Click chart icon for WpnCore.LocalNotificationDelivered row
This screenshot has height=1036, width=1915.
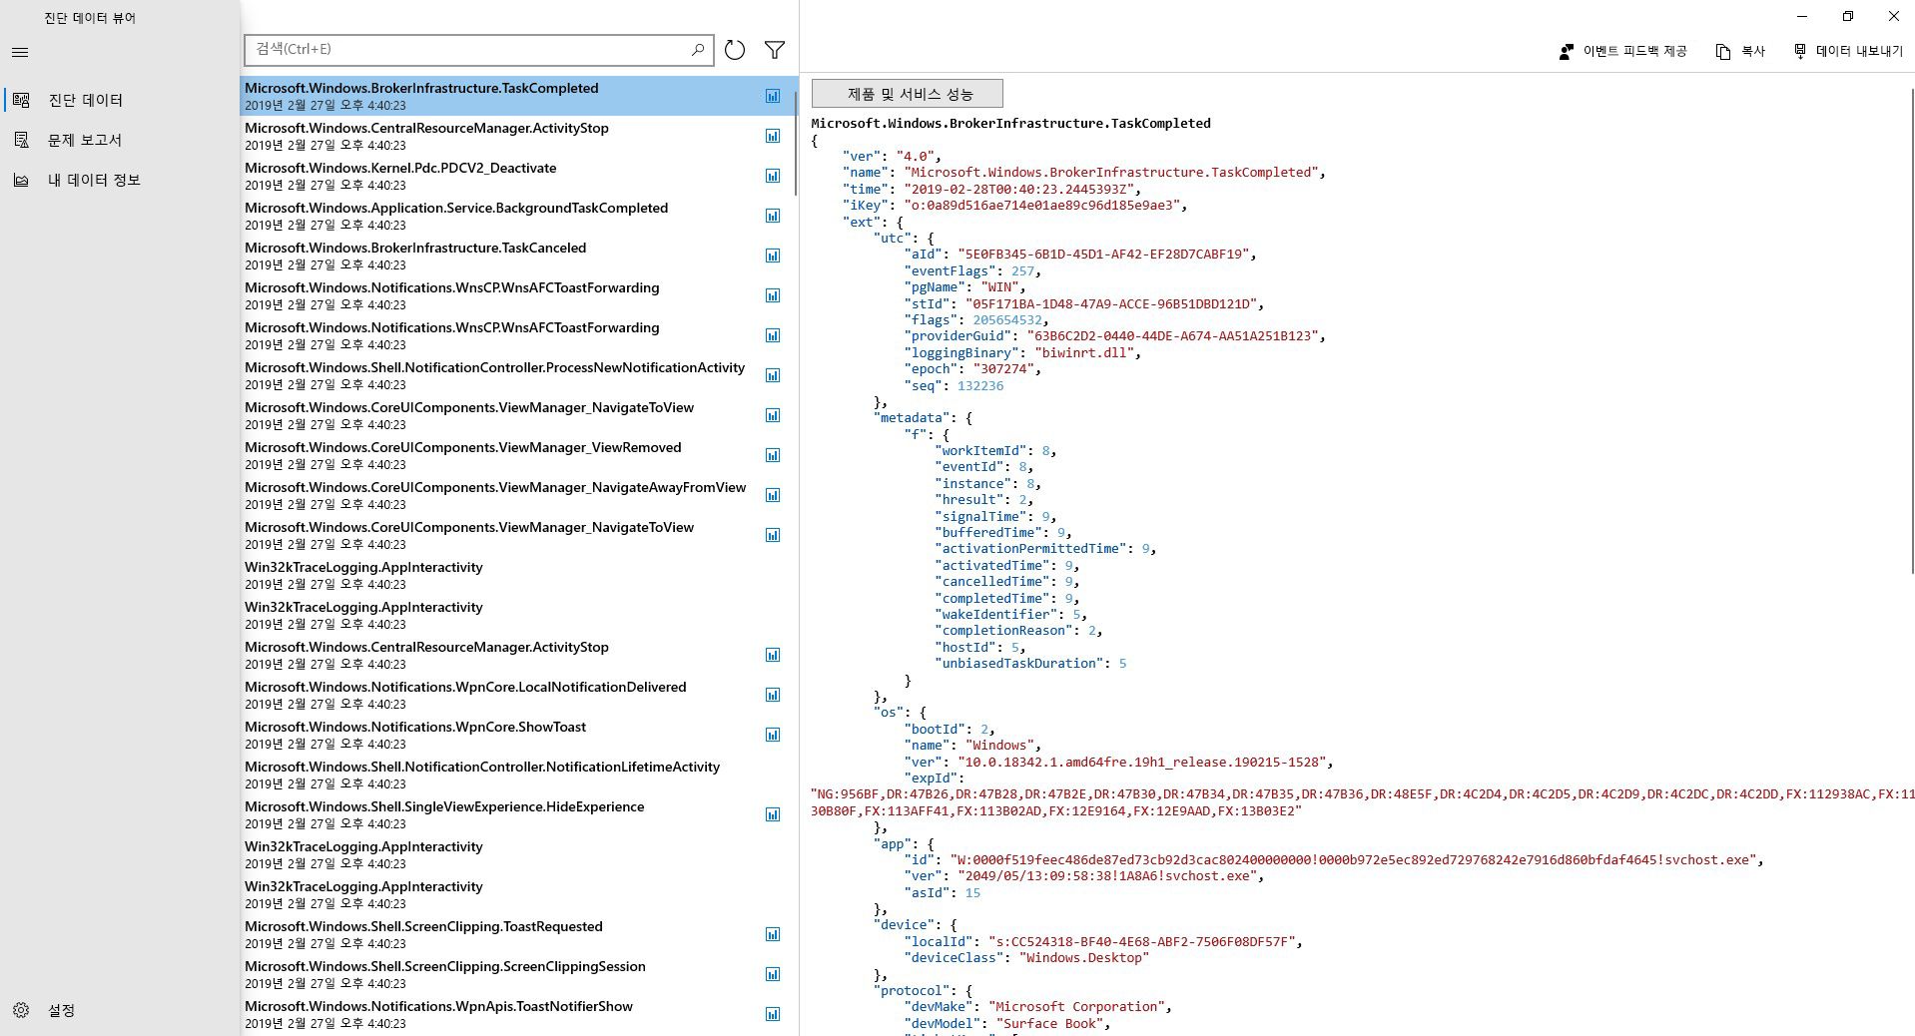coord(773,695)
